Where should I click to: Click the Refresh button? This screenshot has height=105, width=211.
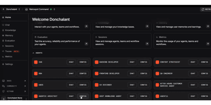(206, 9)
